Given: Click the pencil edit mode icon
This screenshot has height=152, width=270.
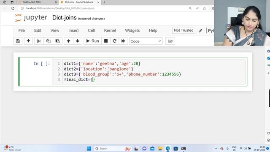Looking at the screenshot, I should [x=200, y=31].
